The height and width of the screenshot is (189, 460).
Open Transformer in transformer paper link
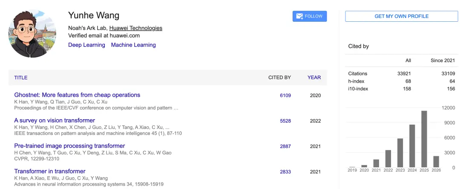click(50, 172)
